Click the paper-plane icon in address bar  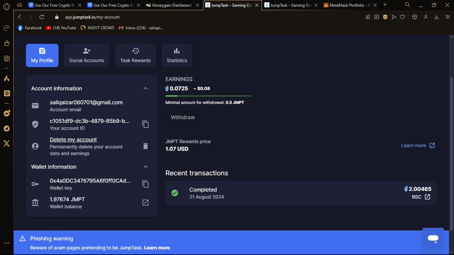(394, 17)
